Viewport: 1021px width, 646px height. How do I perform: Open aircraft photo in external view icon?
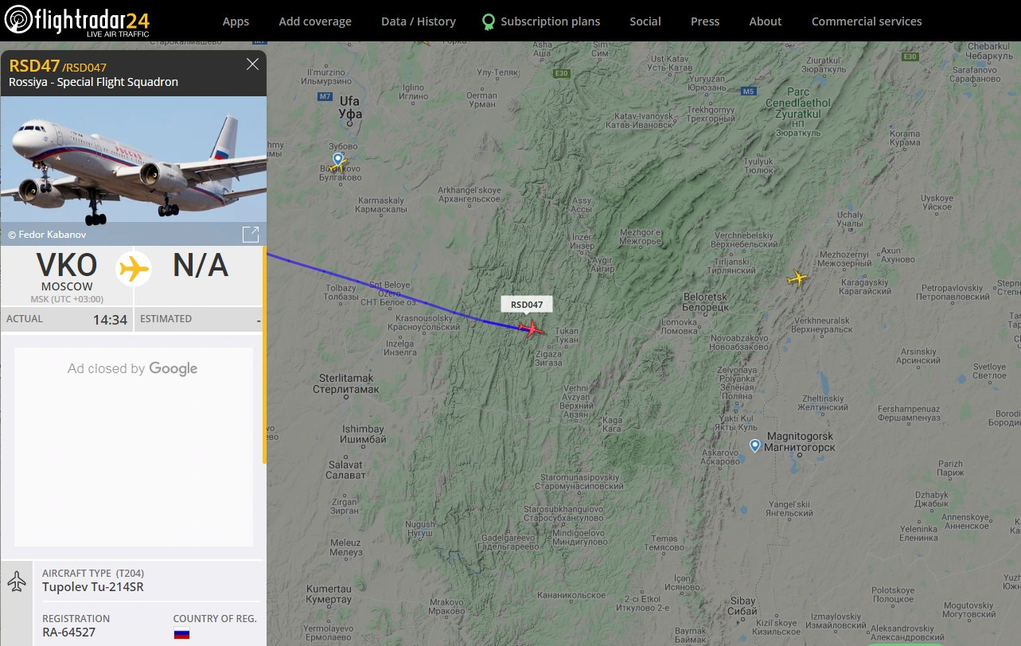click(251, 234)
